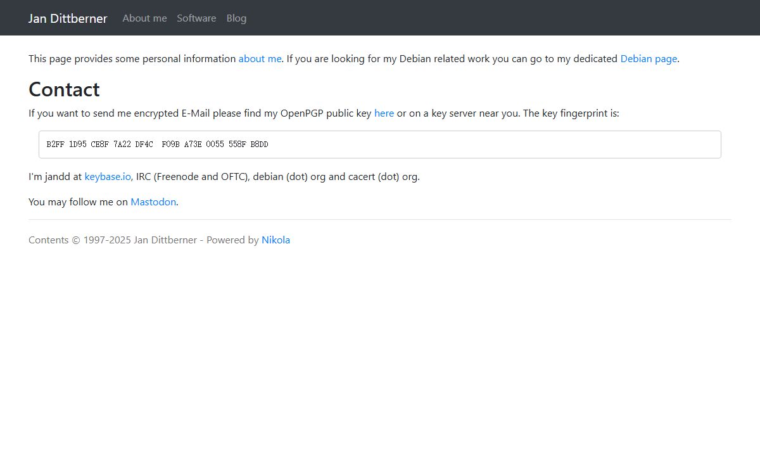Screen dimensions: 760x469
Task: Follow the inline 'about me' link
Action: click(x=260, y=59)
